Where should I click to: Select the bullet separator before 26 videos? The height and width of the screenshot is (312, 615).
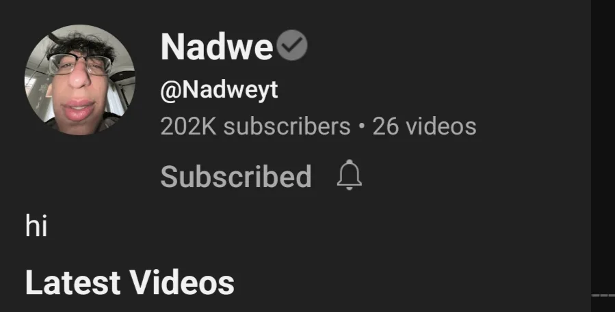pyautogui.click(x=361, y=127)
